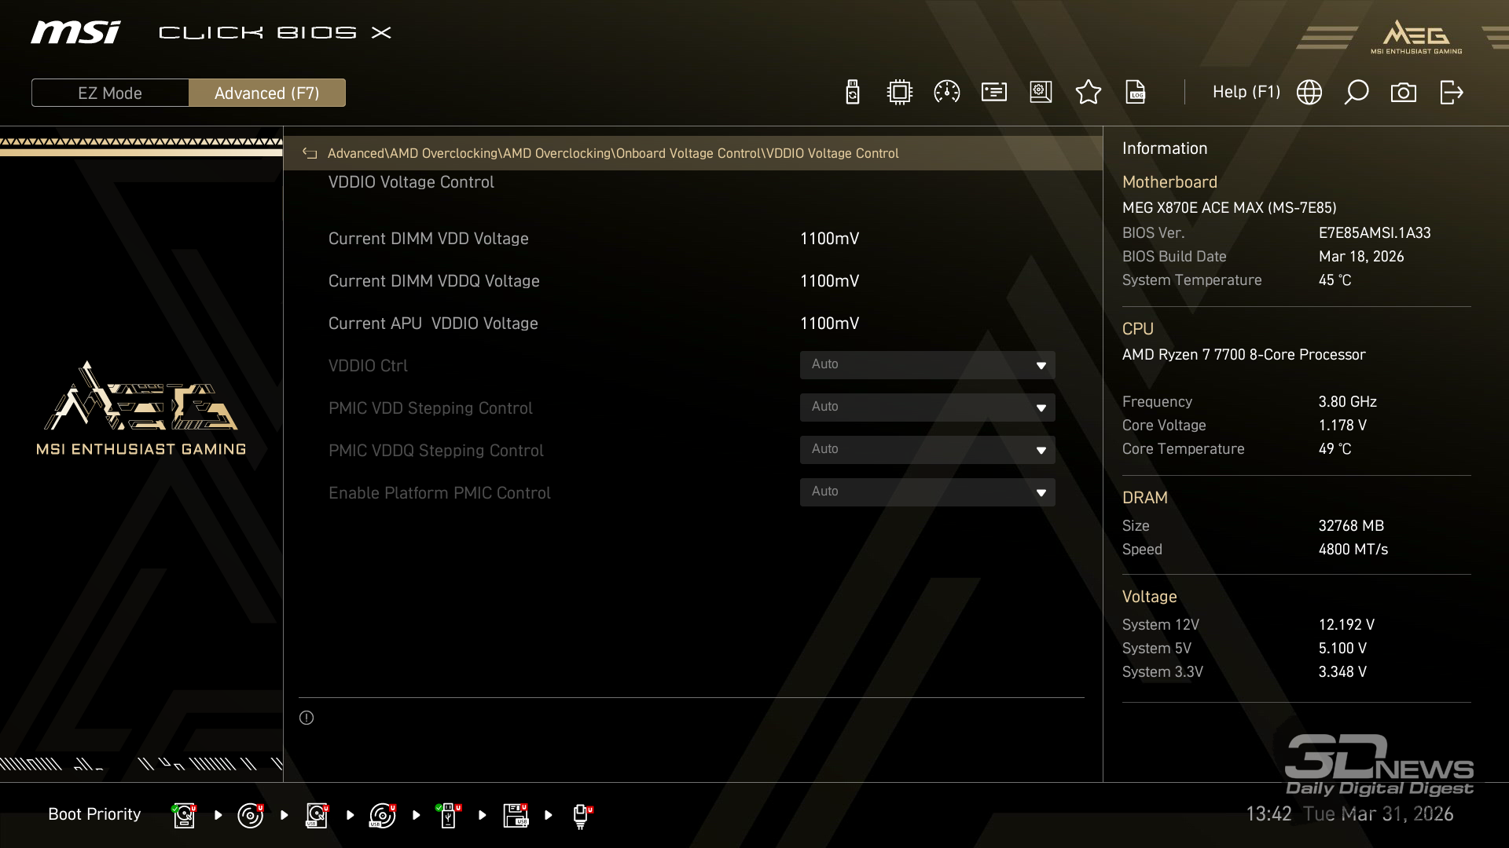Click the Favorites star icon
The image size is (1509, 848).
point(1088,93)
